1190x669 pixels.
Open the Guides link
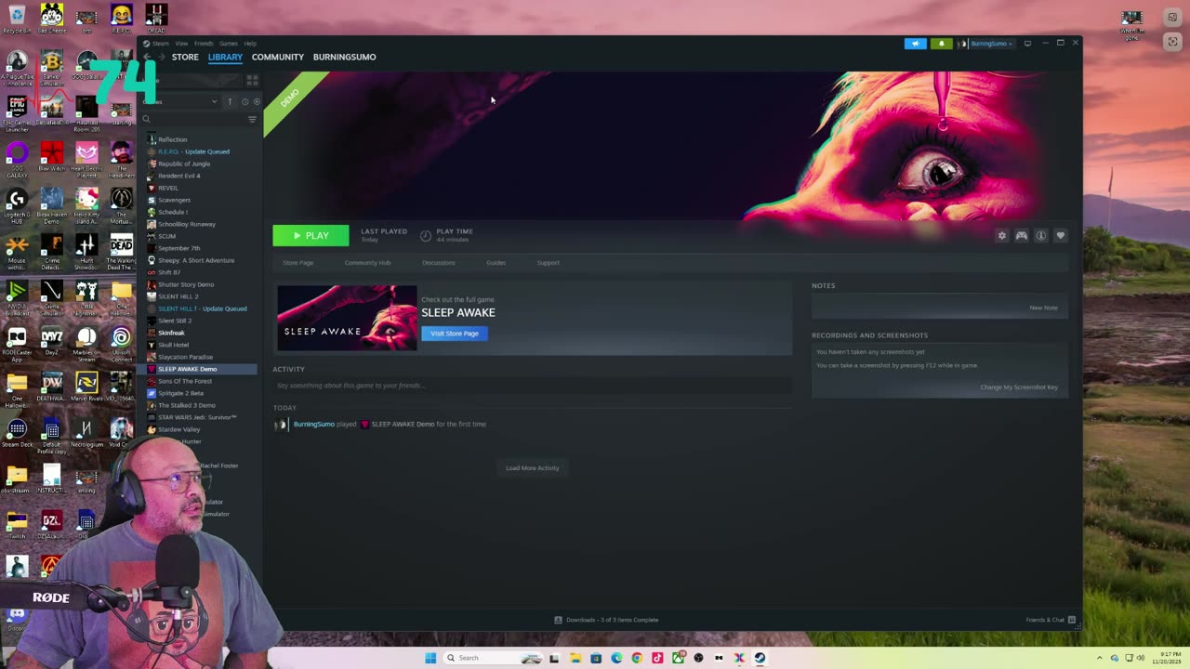[496, 263]
